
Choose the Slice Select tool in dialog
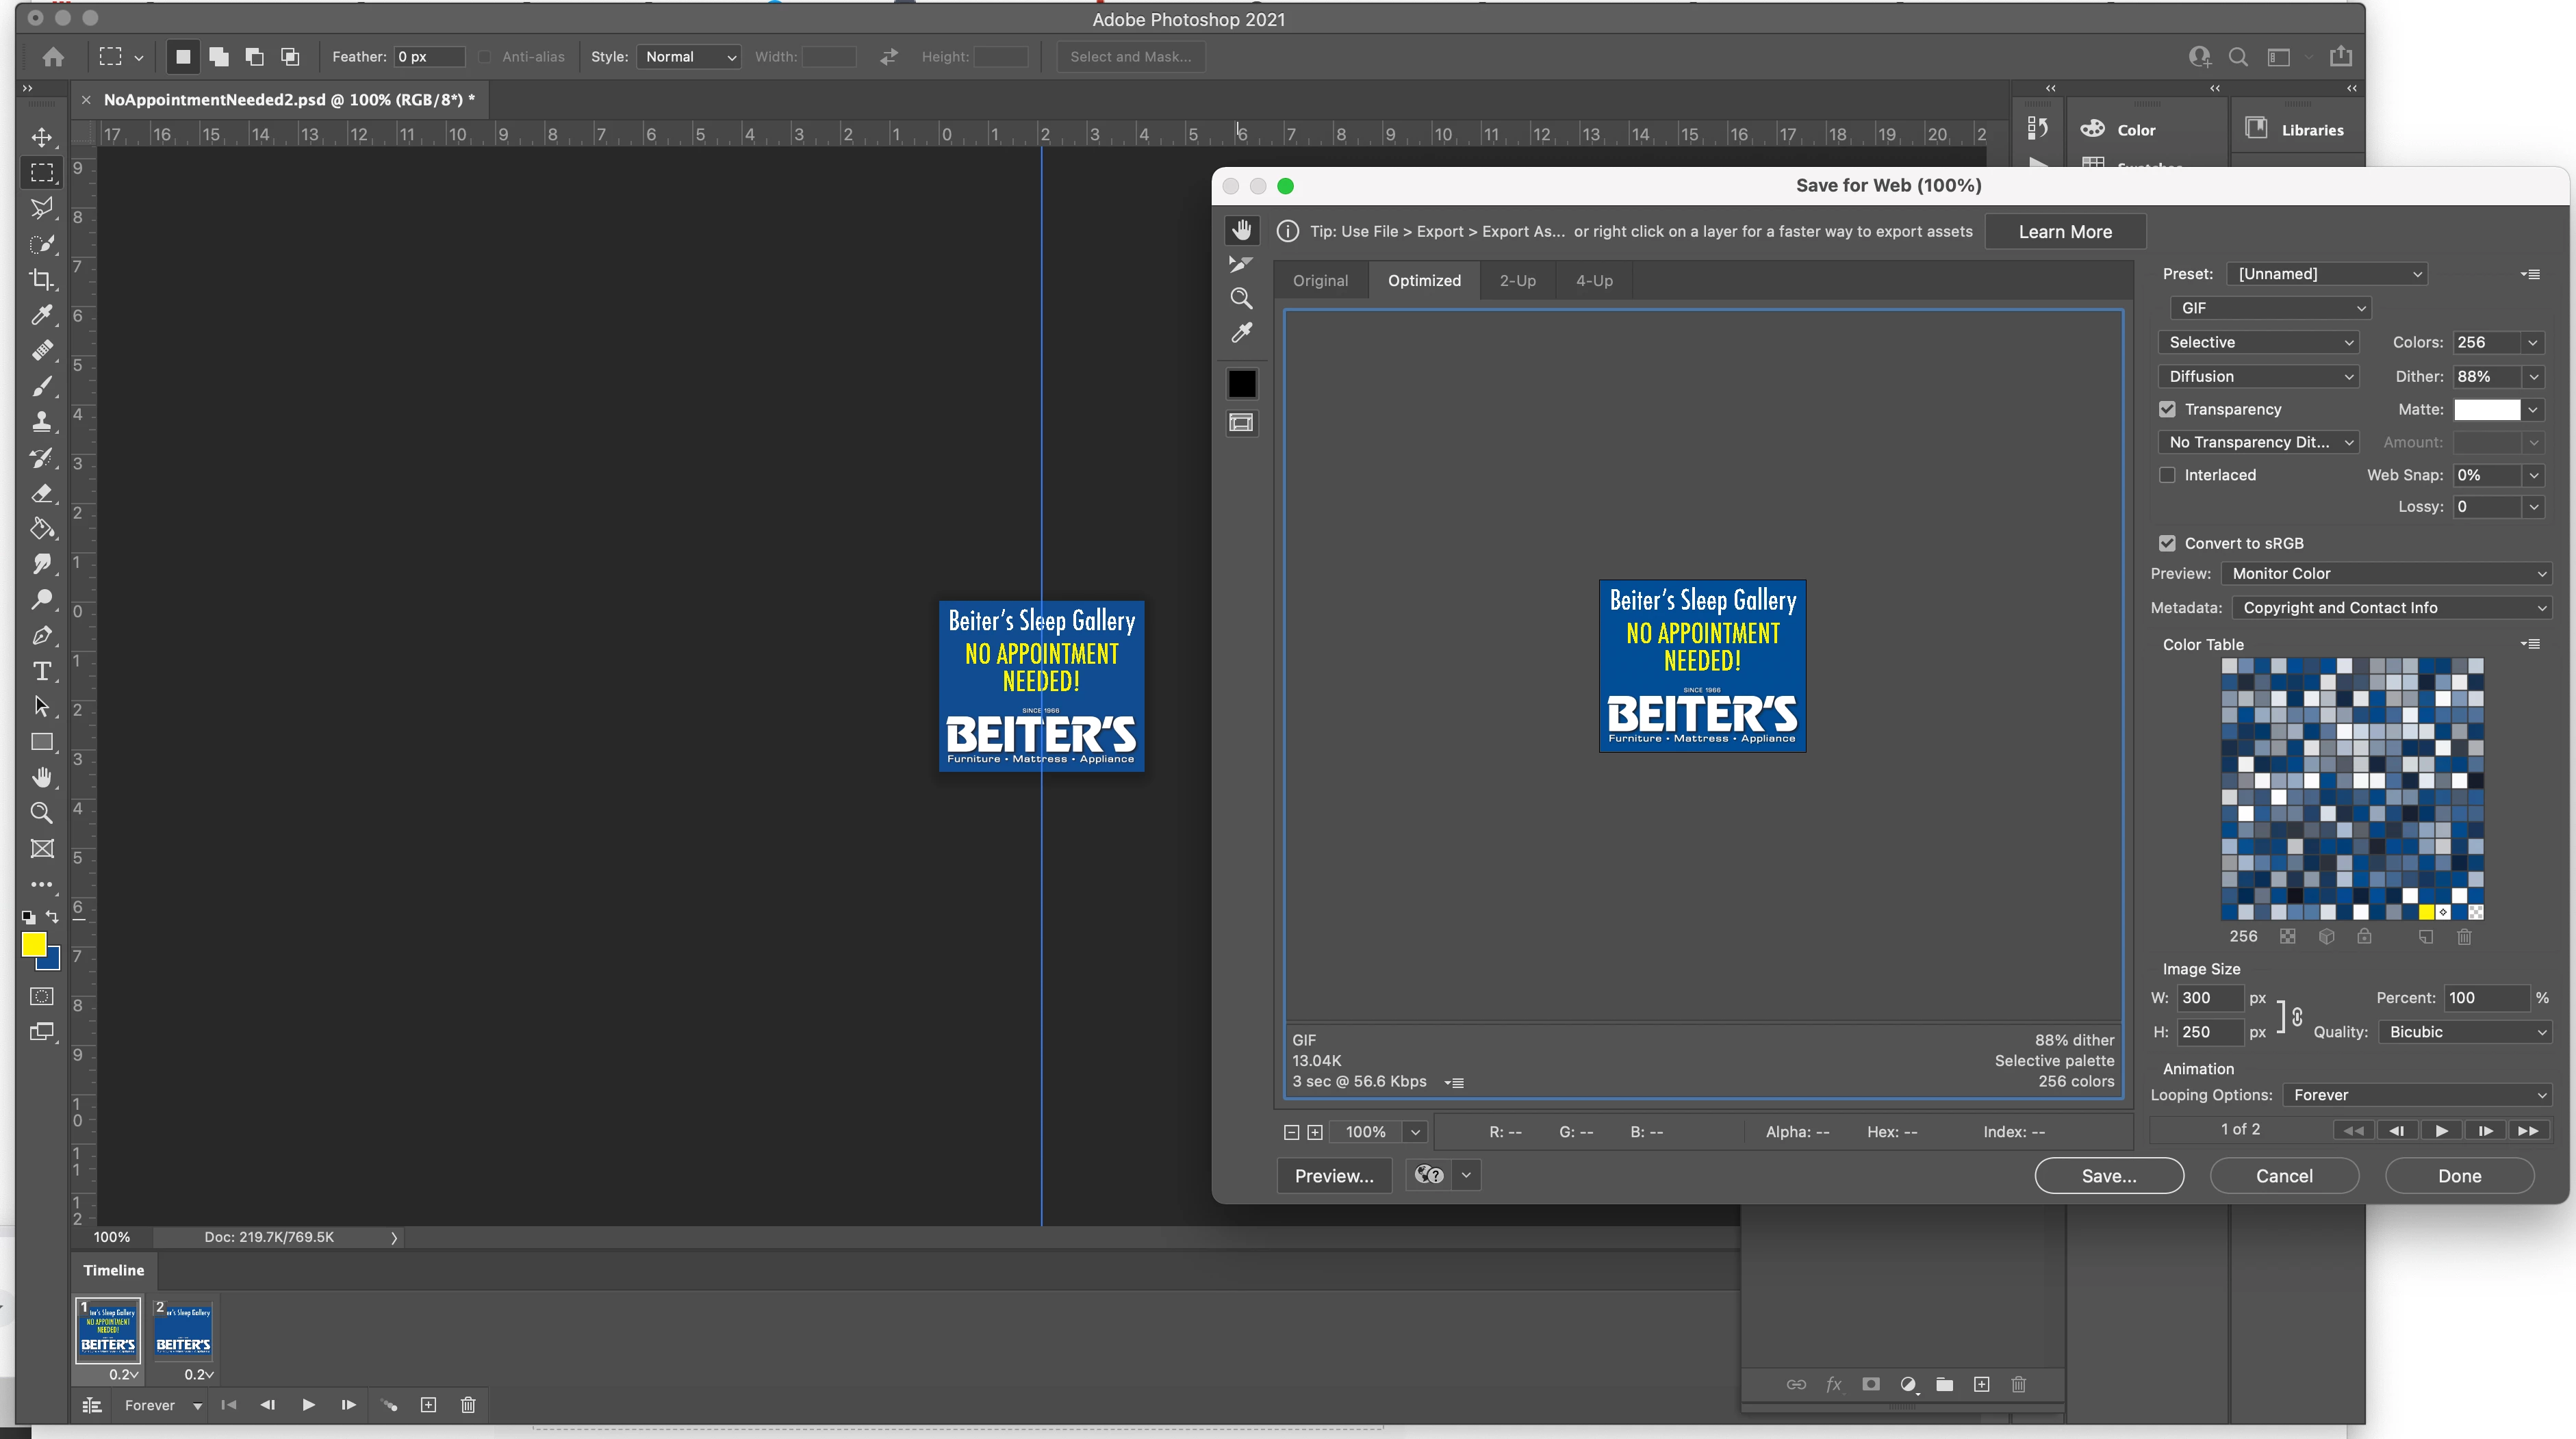pyautogui.click(x=1241, y=264)
